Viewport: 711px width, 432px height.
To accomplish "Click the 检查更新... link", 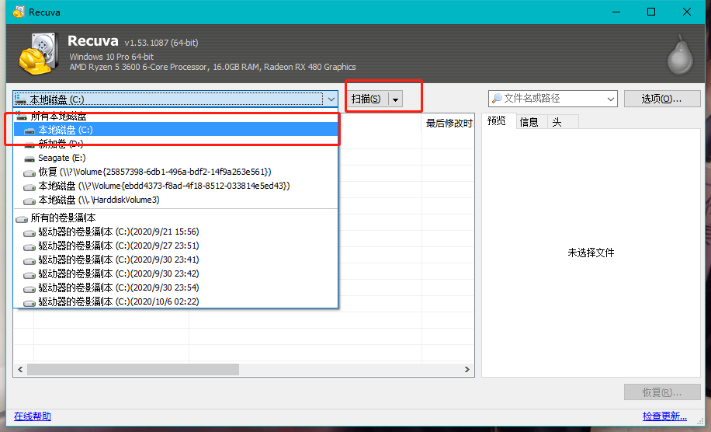I will point(664,416).
